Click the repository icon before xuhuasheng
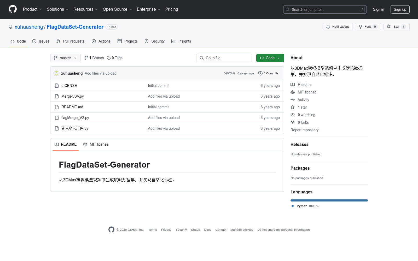 pos(10,27)
